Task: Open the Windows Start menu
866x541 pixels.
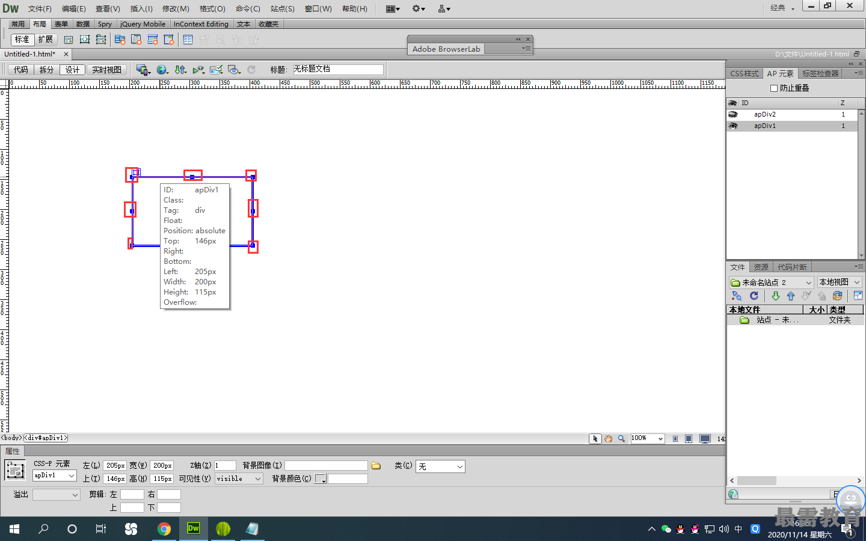Action: point(14,529)
